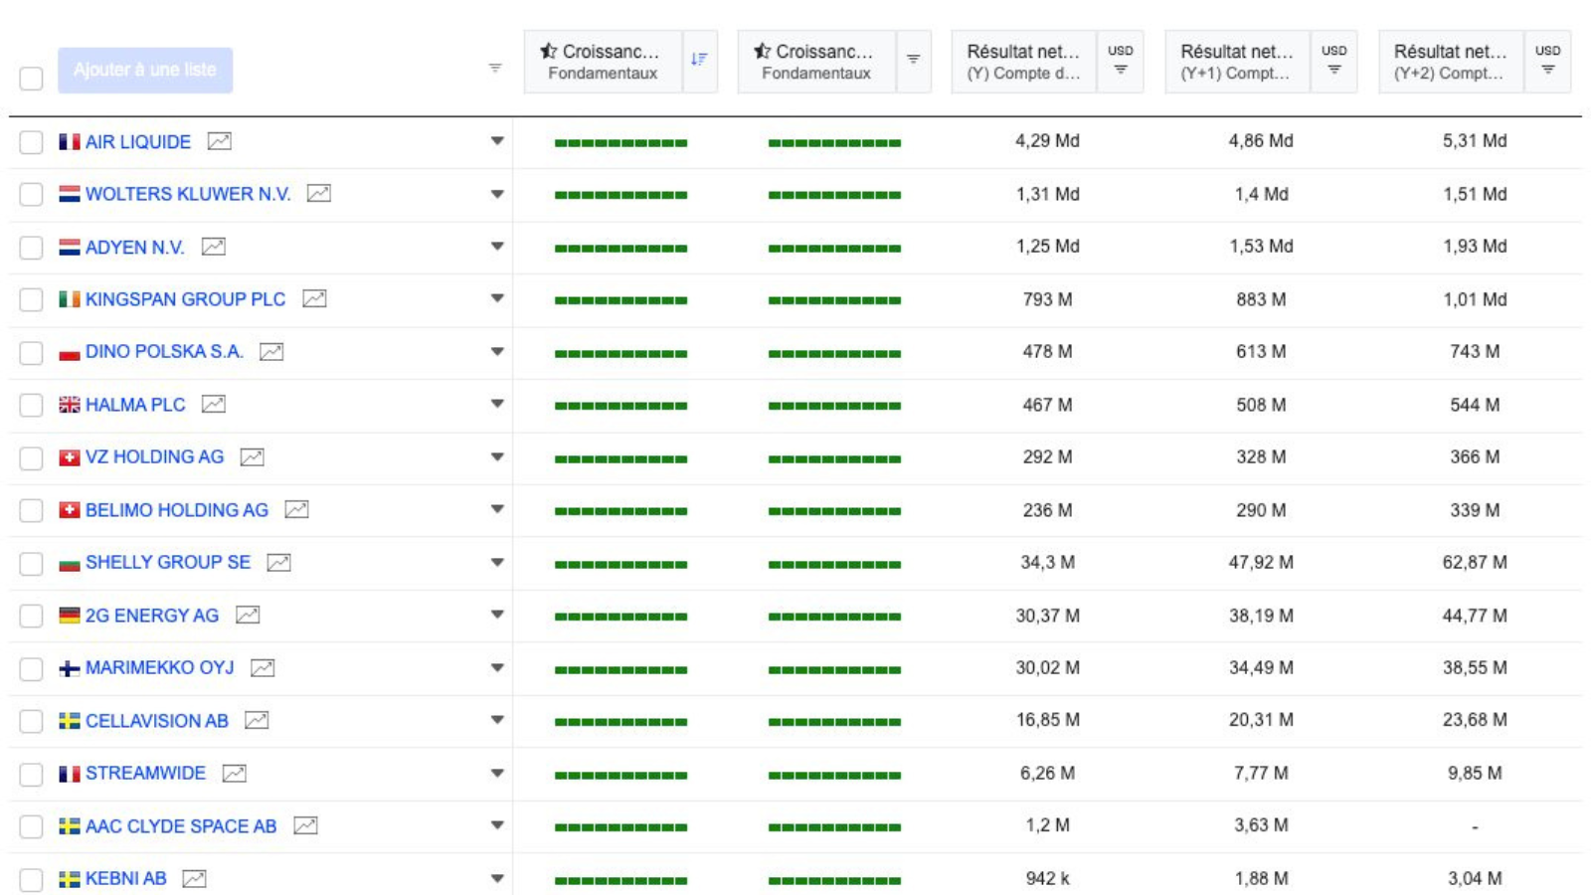Open the SHELLY GROUP SE stock link
This screenshot has height=895, width=1591.
pyautogui.click(x=168, y=562)
